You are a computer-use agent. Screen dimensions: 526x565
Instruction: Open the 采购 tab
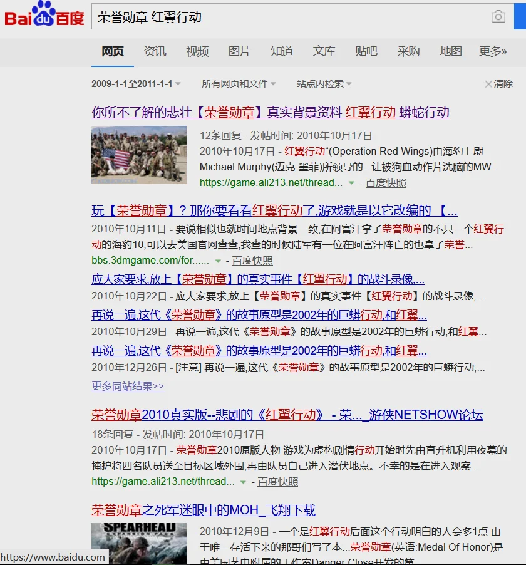tap(408, 51)
